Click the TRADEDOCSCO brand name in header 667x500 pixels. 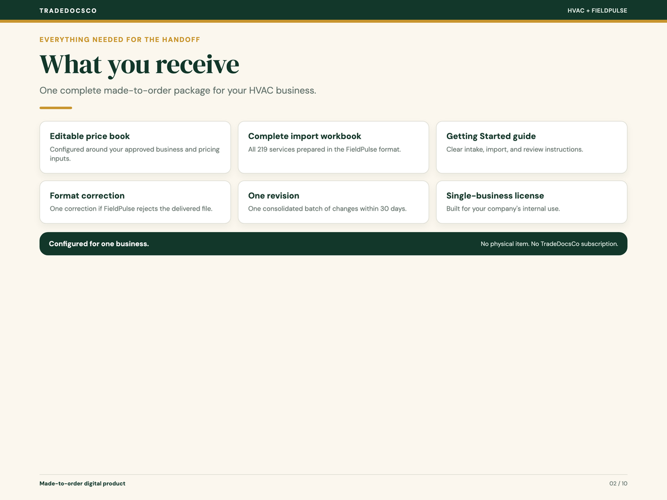(x=67, y=11)
